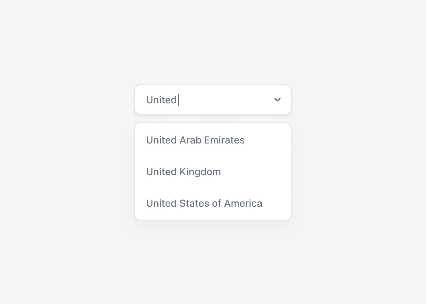The height and width of the screenshot is (304, 426).
Task: Click the small downward caret beside the input
Action: click(277, 100)
